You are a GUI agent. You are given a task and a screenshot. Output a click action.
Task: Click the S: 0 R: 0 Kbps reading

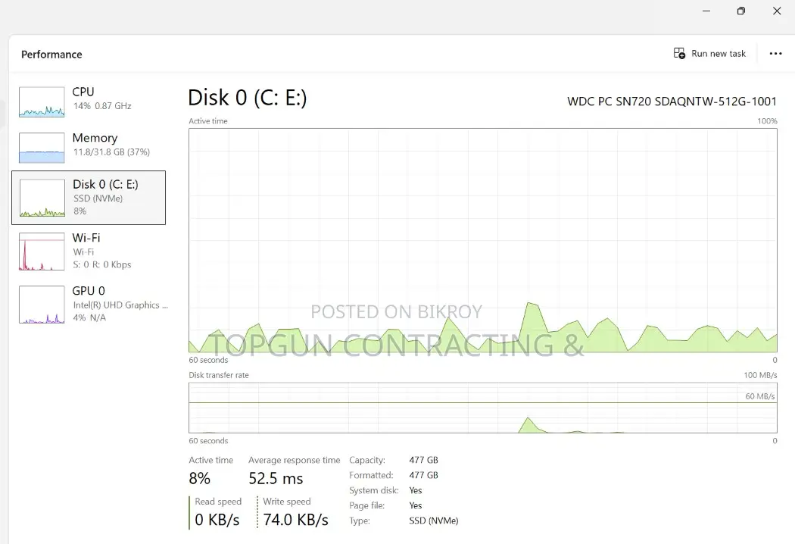pos(102,264)
